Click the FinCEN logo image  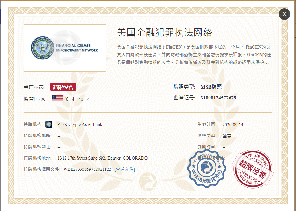coord(65,48)
